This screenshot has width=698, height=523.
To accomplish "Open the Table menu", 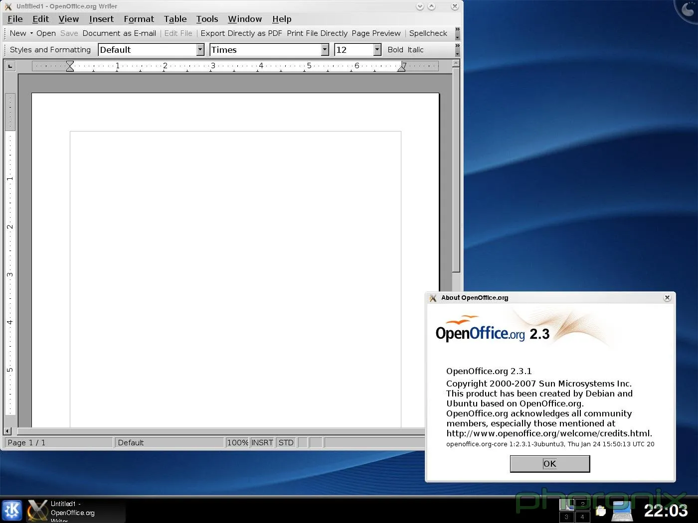I will [x=175, y=19].
